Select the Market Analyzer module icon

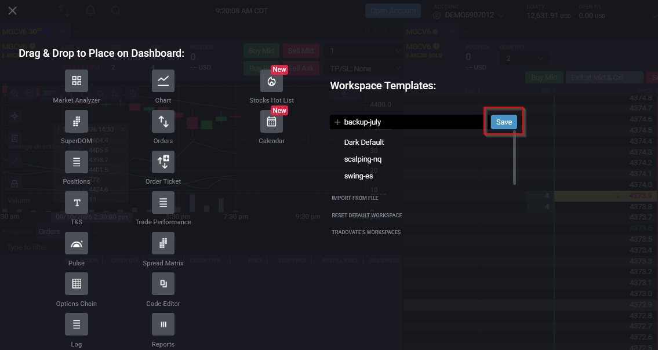tap(77, 81)
